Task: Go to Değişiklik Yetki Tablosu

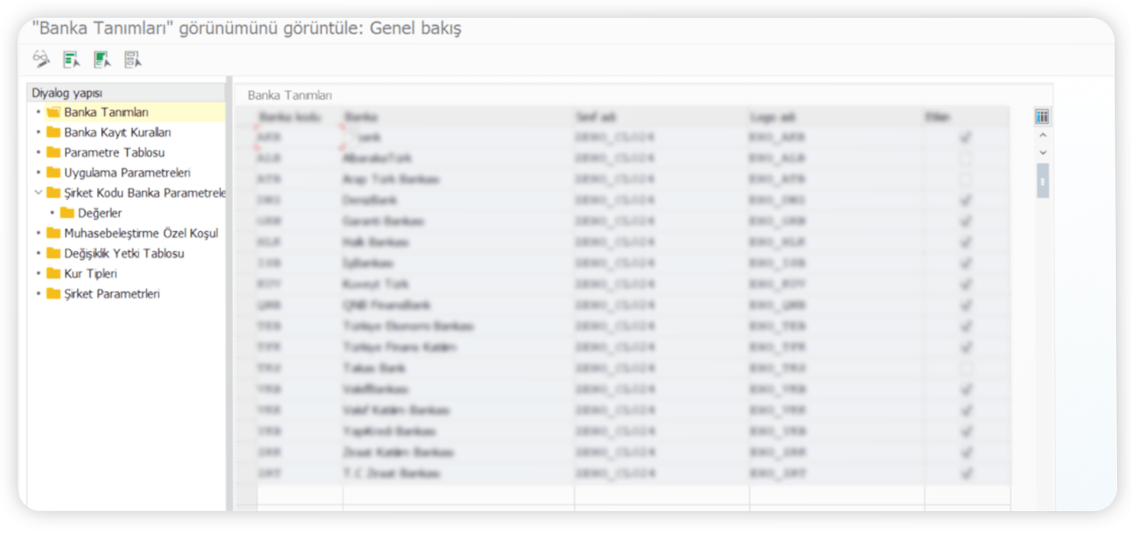Action: click(x=124, y=253)
